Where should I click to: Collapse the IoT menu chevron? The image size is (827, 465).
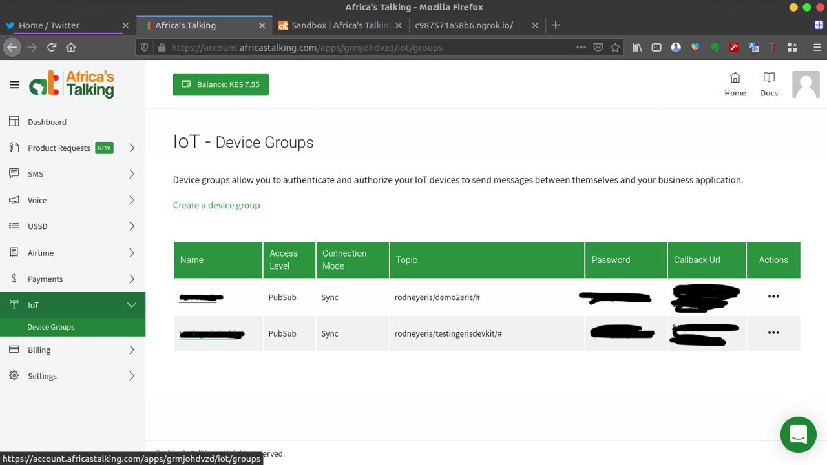pos(132,305)
